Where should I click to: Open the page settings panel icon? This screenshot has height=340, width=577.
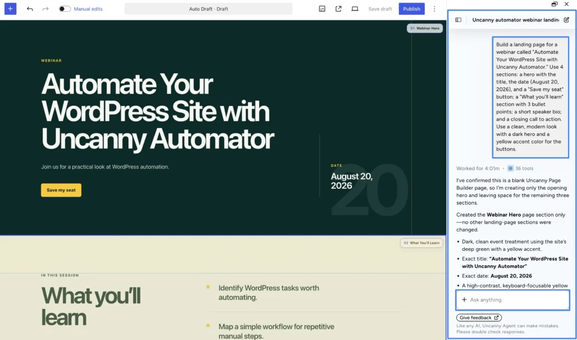[x=322, y=9]
